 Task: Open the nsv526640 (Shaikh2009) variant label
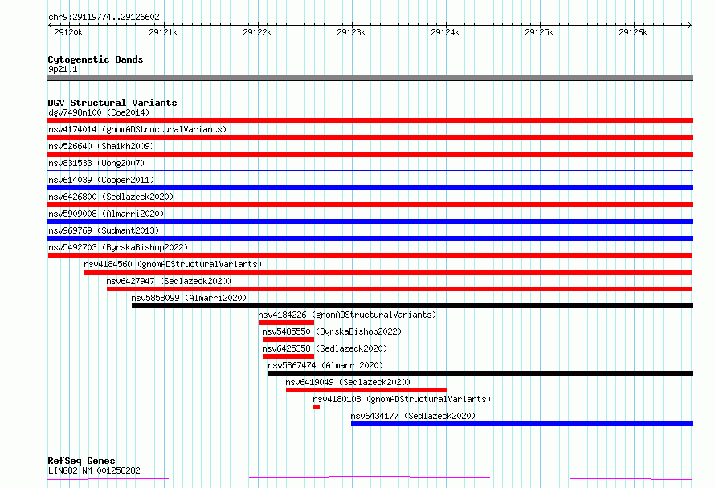coord(101,146)
